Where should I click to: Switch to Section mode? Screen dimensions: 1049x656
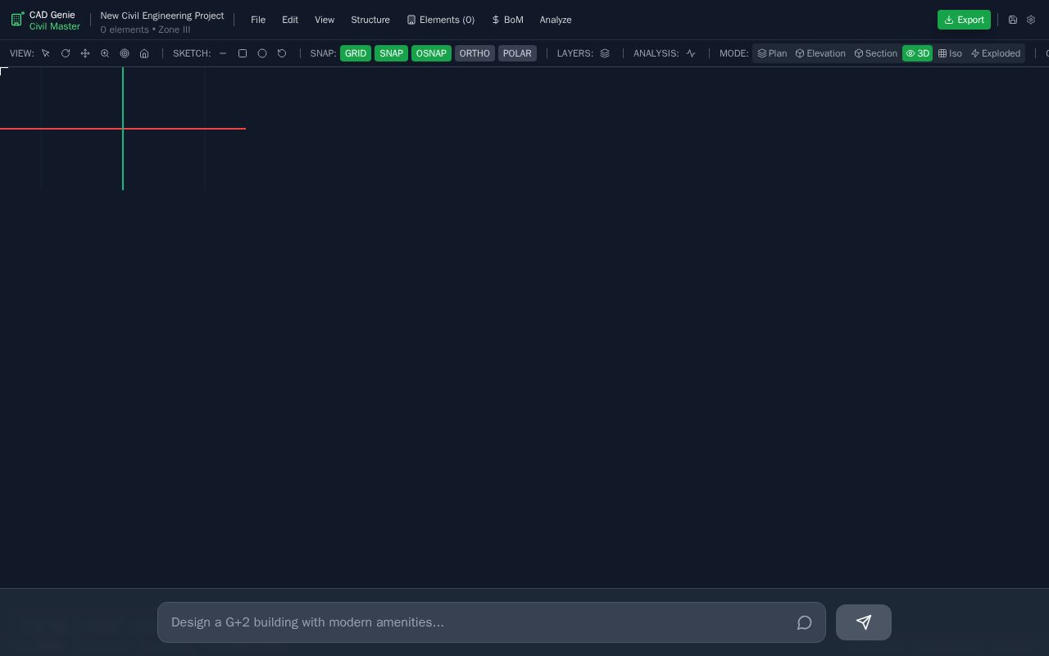(875, 53)
